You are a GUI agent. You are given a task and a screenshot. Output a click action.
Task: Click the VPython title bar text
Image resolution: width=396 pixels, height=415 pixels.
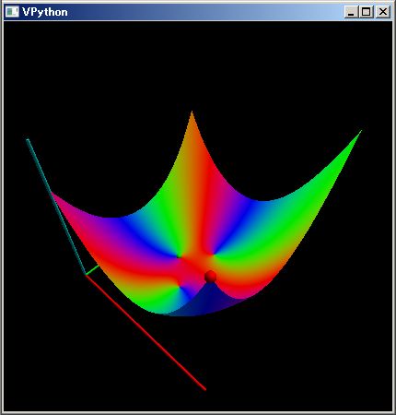coord(45,12)
